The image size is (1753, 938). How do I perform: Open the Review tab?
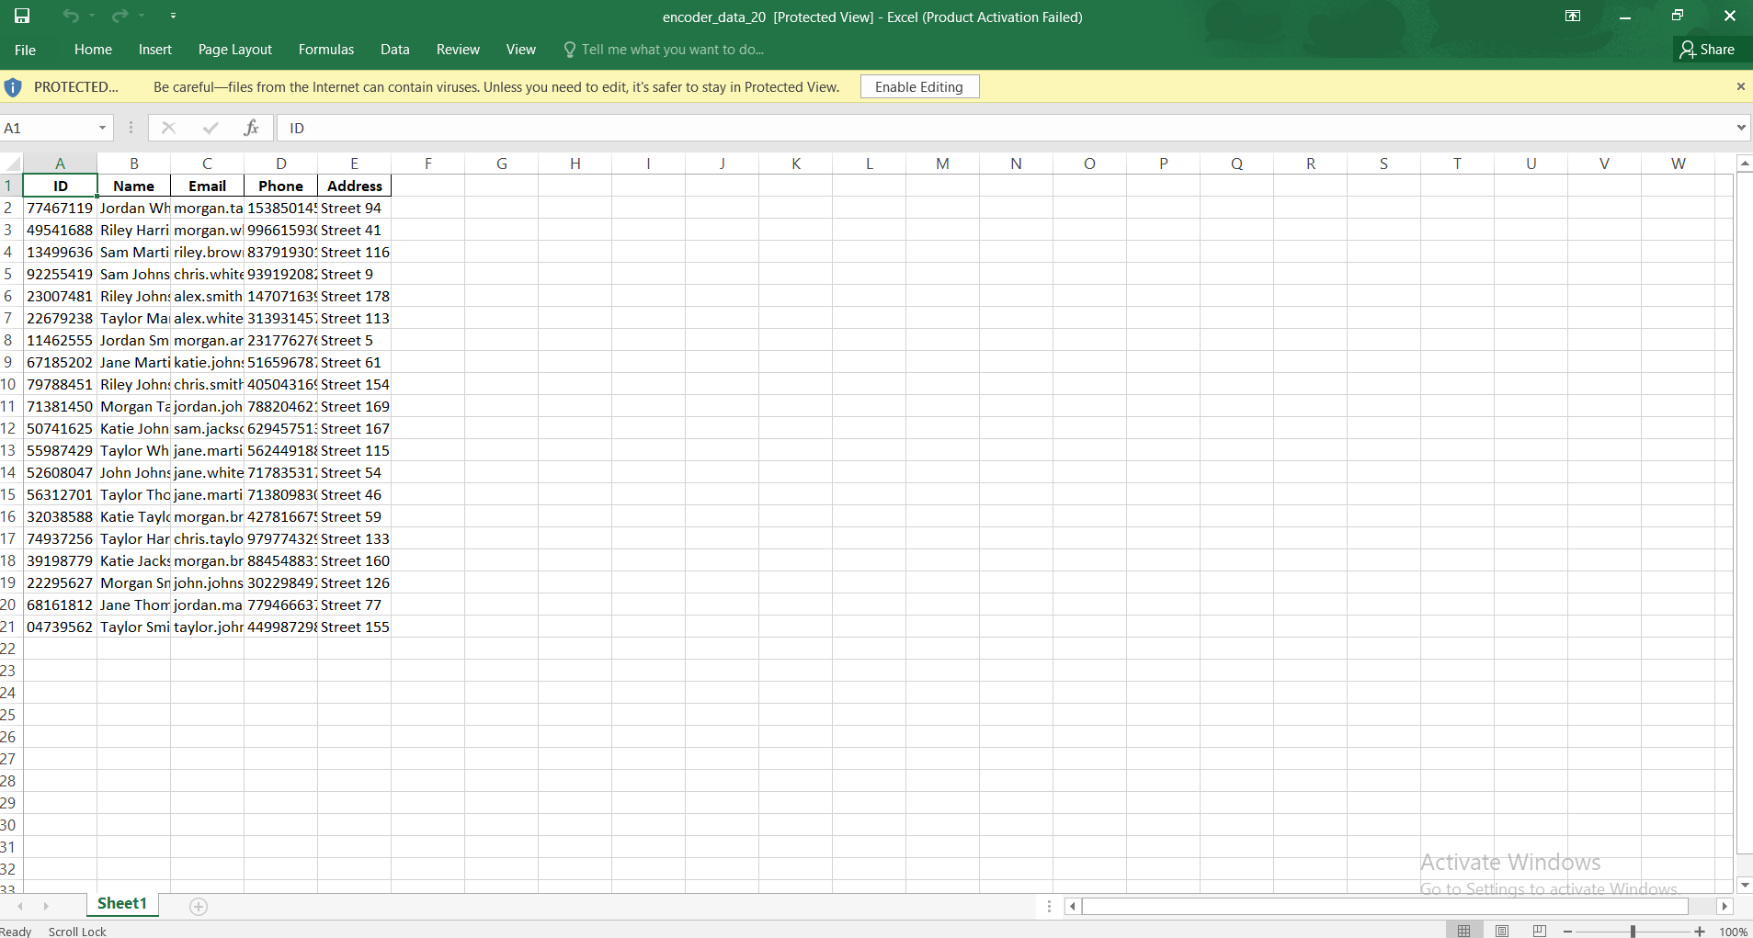click(458, 50)
